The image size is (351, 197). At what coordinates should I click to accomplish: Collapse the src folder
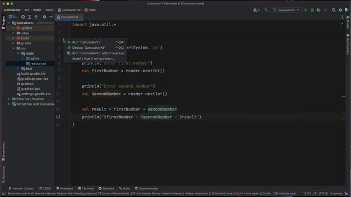point(13,48)
